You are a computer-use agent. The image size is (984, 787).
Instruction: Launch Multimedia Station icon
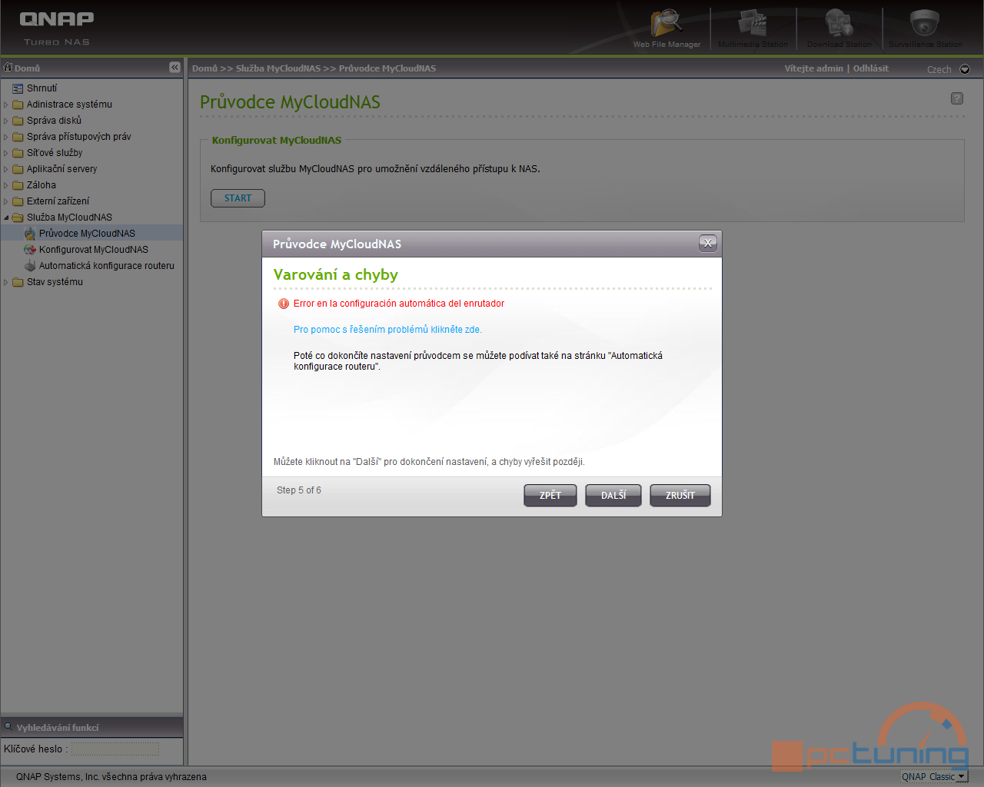753,23
